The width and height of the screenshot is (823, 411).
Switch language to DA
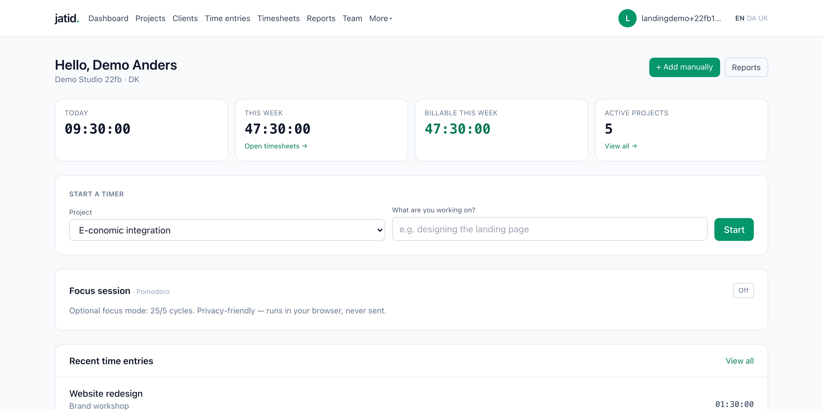pos(751,18)
